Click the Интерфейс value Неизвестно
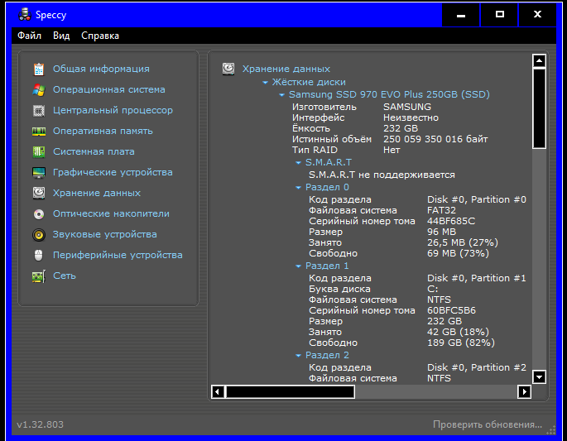567x441 pixels. tap(411, 117)
